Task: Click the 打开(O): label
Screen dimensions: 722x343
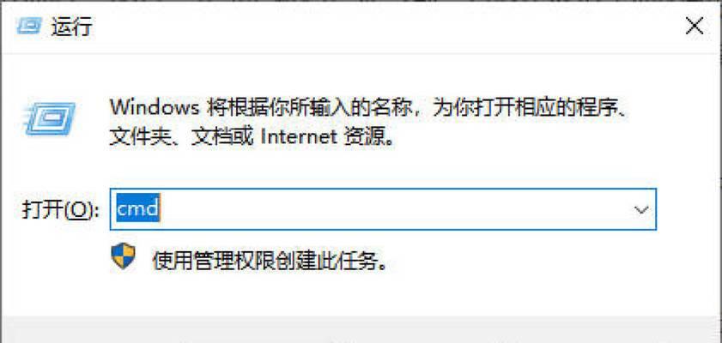Action: (60, 210)
